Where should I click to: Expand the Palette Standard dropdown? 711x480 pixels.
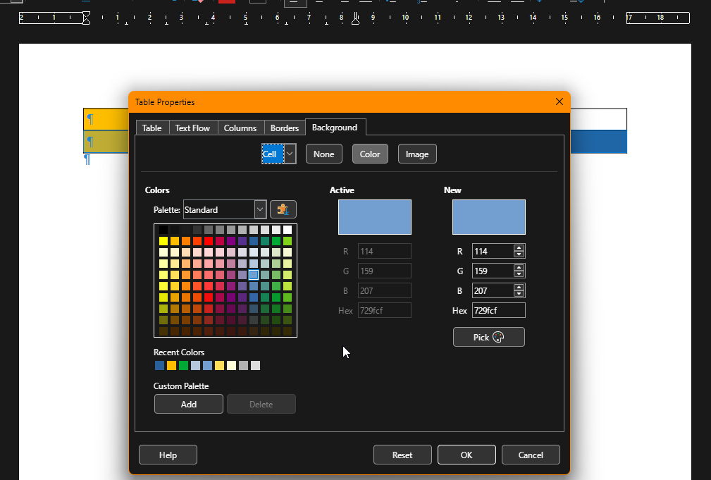click(260, 209)
